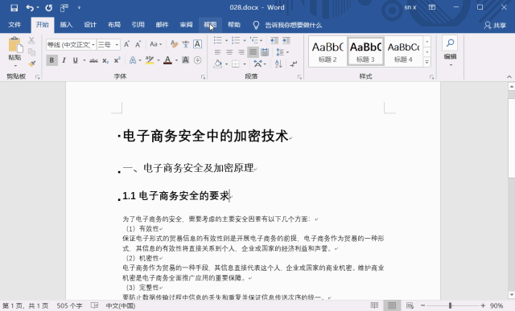Apply yellow text highlight color
Image resolution: width=515 pixels, height=311 pixels.
pyautogui.click(x=150, y=60)
